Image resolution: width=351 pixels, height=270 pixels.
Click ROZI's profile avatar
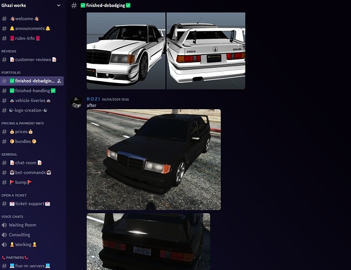coord(77,102)
